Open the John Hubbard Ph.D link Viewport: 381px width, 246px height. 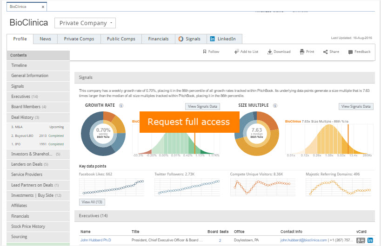tap(96, 240)
